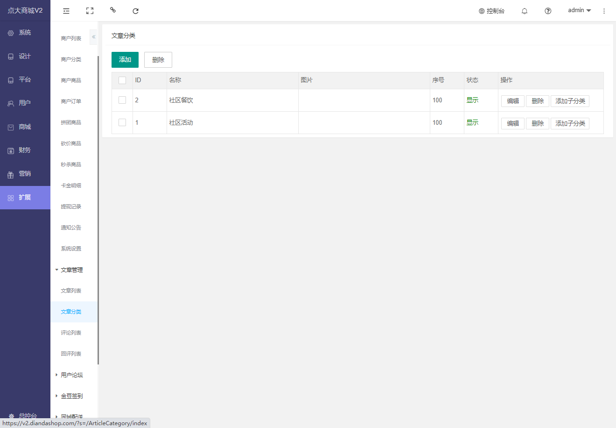Image resolution: width=616 pixels, height=428 pixels.
Task: Click the 系统 gear icon
Action: click(11, 33)
